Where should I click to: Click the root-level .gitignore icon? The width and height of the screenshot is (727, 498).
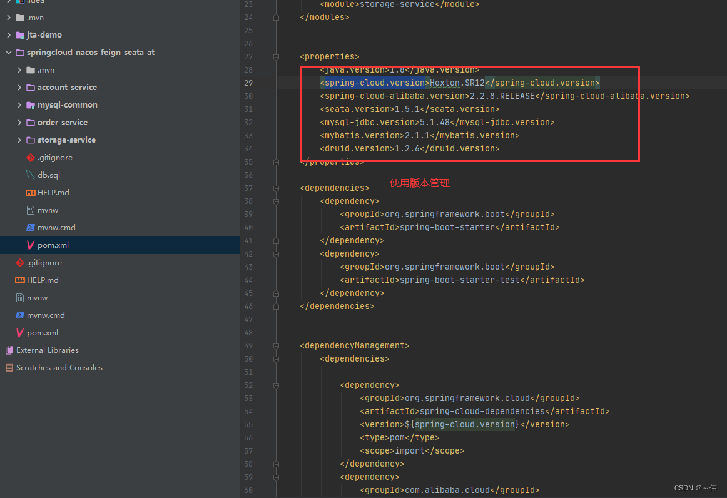click(x=20, y=262)
